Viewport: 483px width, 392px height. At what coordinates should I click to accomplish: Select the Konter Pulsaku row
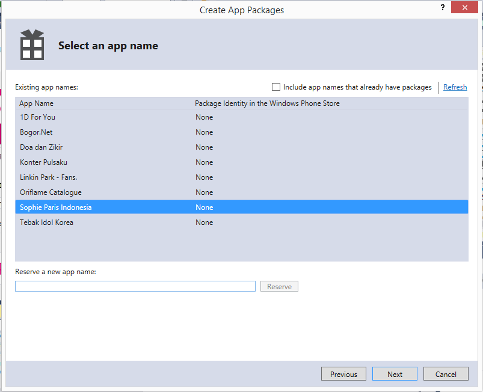[x=43, y=162]
